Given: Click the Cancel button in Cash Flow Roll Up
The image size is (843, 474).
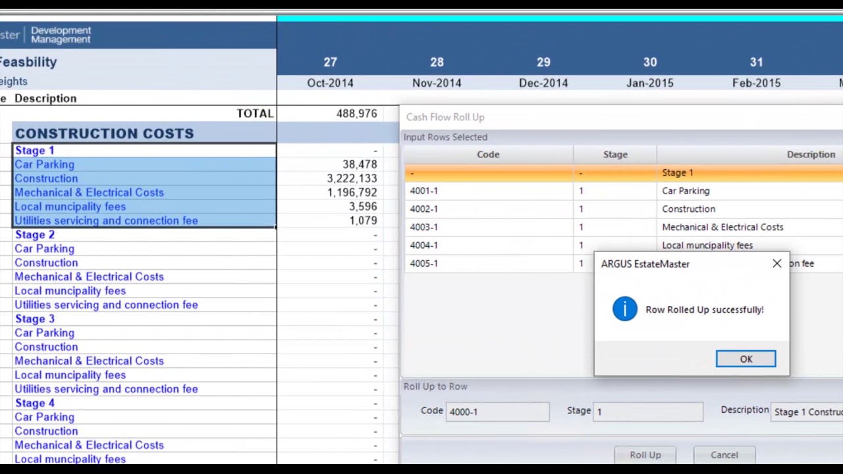Looking at the screenshot, I should click(x=724, y=455).
